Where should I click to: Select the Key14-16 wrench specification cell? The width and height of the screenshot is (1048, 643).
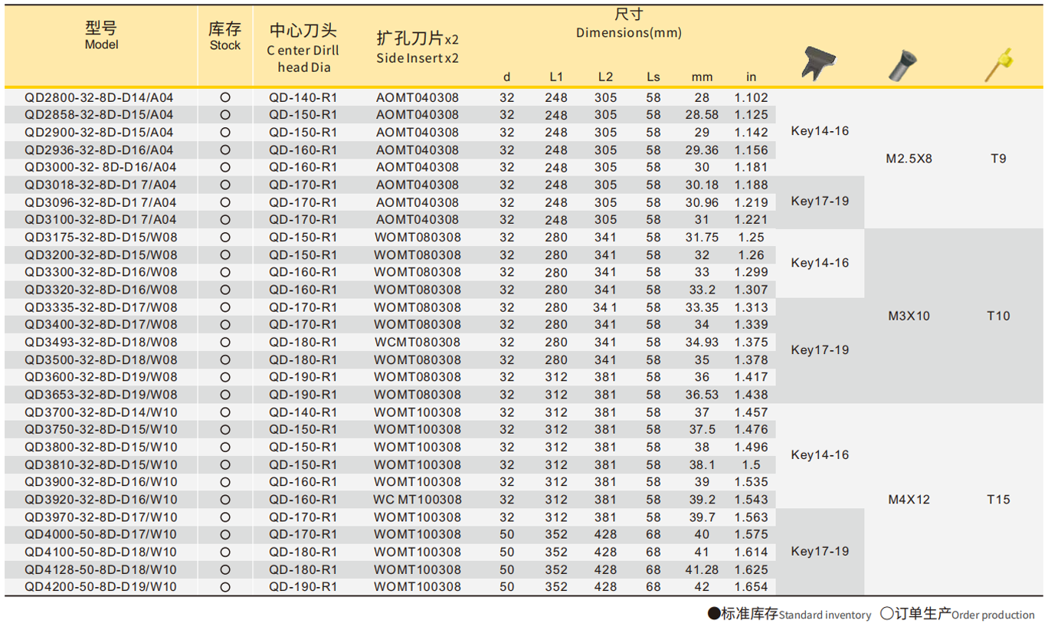(820, 131)
